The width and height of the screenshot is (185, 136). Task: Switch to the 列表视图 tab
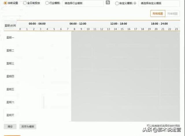[x=173, y=14]
